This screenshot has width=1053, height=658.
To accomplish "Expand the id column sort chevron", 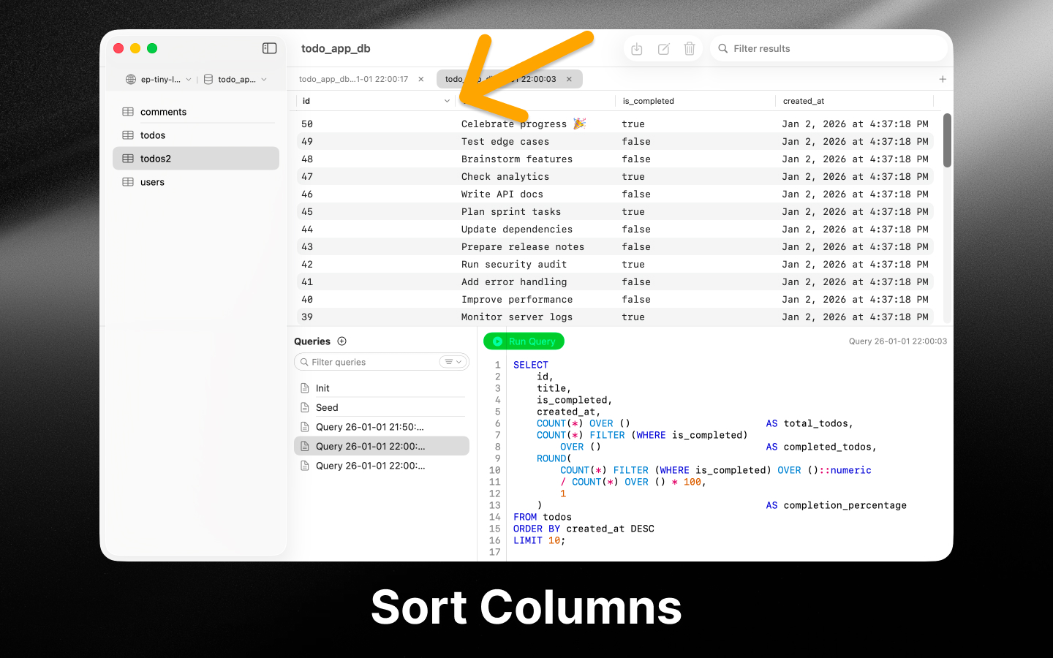I will click(x=447, y=101).
